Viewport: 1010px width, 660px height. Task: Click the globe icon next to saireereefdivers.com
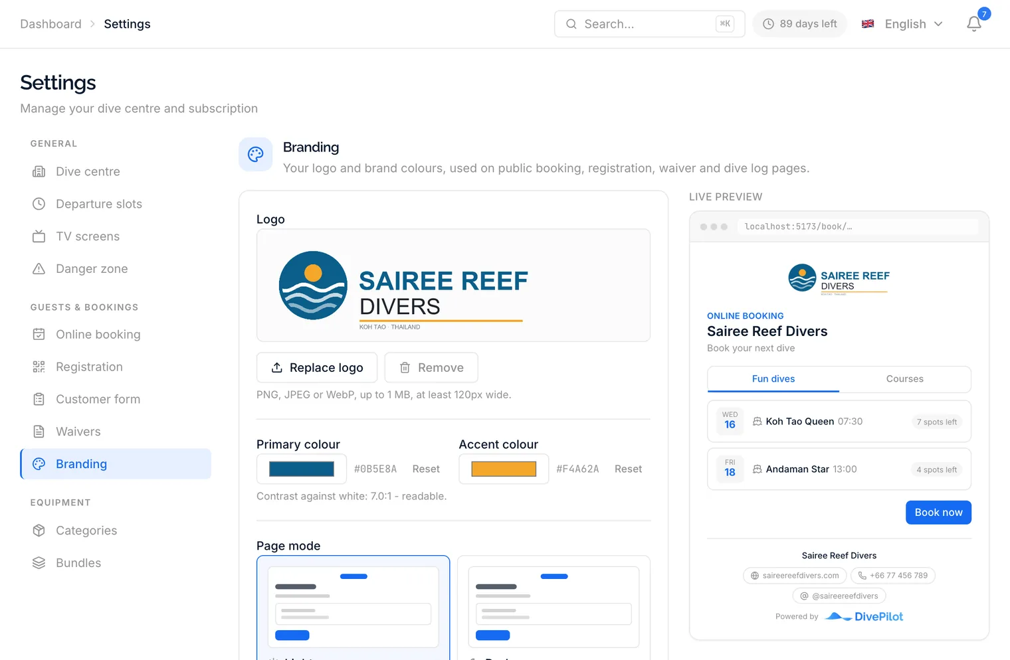click(x=755, y=576)
